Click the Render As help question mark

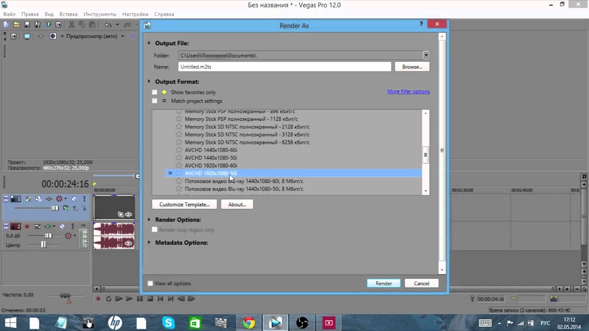pyautogui.click(x=421, y=24)
